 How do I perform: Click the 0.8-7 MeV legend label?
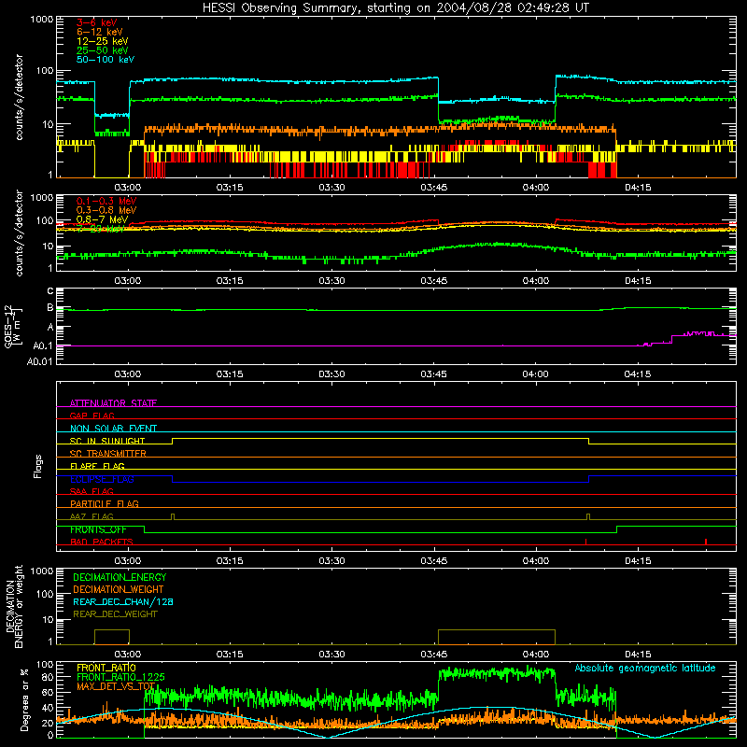point(102,219)
